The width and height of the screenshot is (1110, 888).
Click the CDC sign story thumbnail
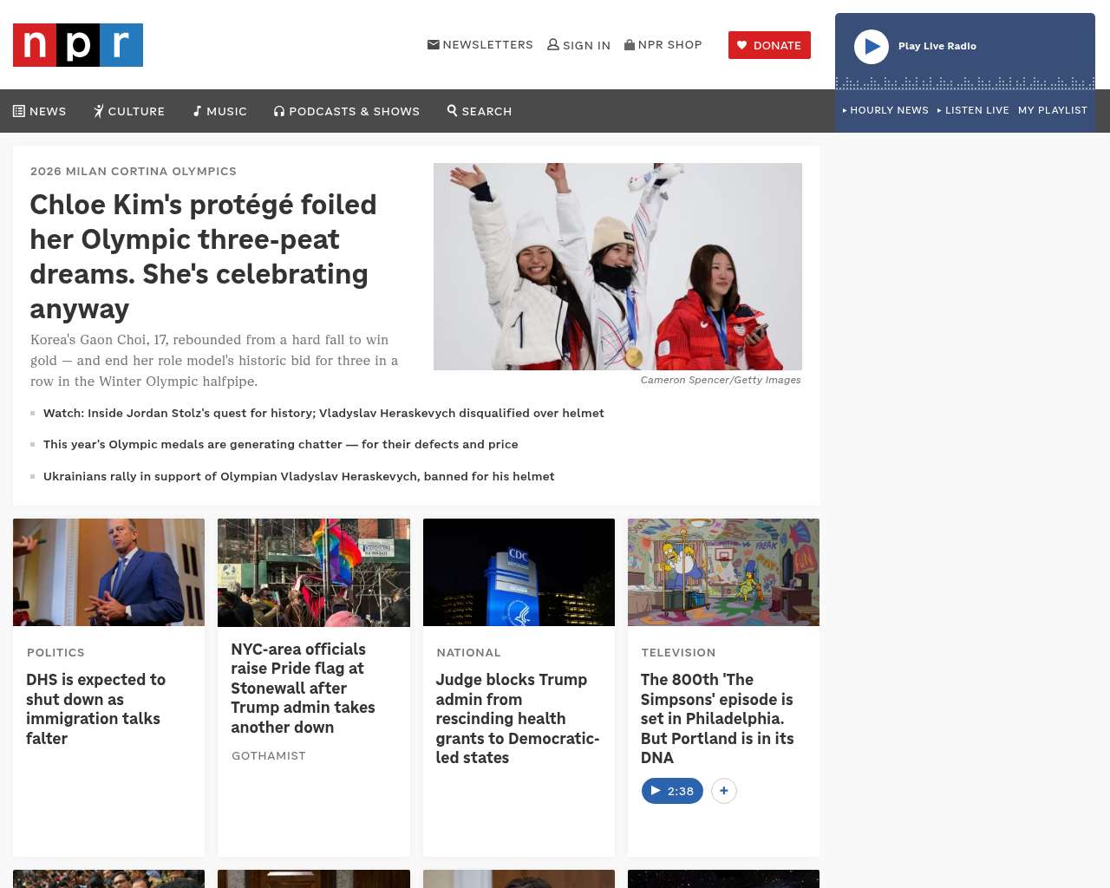[519, 572]
